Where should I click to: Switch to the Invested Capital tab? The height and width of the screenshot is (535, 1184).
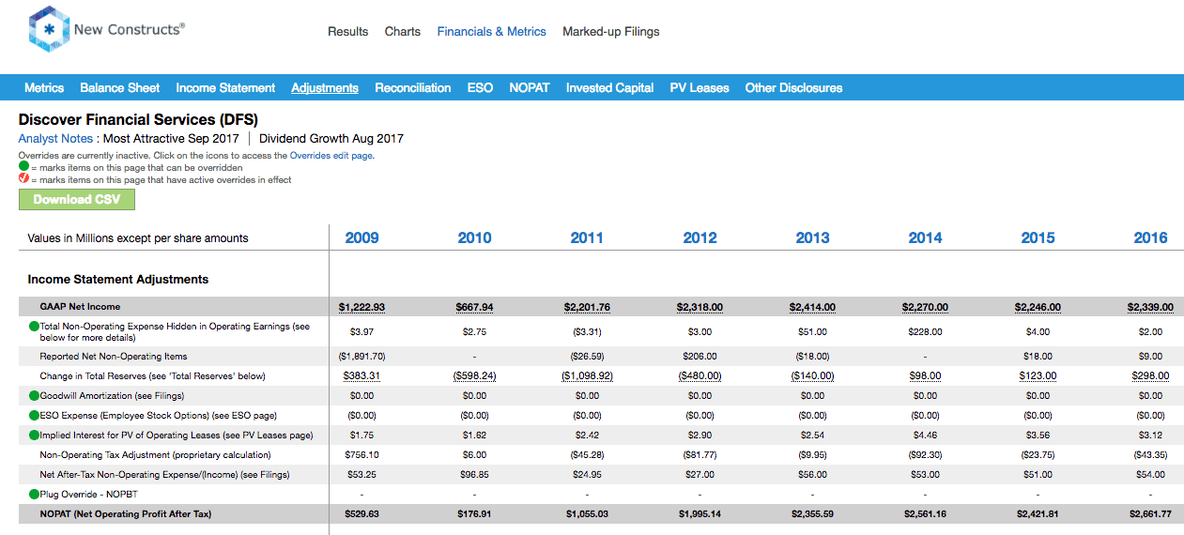pyautogui.click(x=609, y=87)
